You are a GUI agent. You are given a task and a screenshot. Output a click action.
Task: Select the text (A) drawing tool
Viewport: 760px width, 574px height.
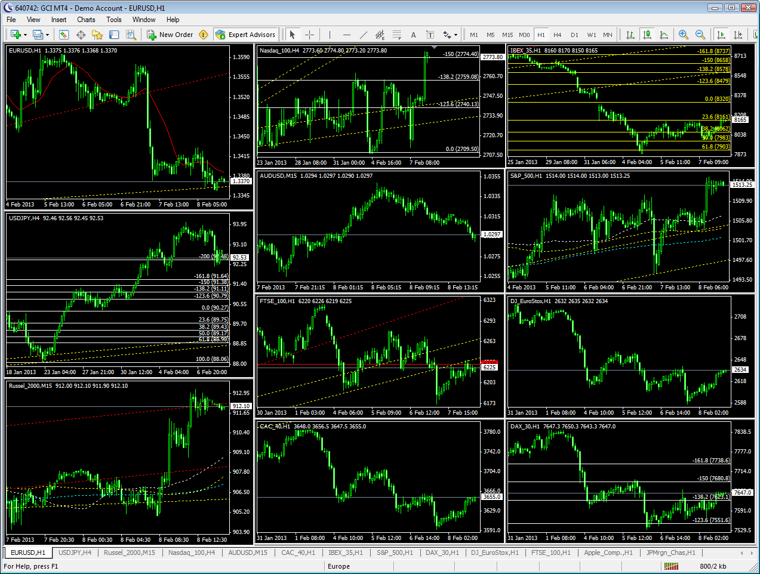click(x=413, y=35)
